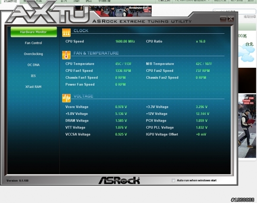Click CPU Temperature reading 45C / 113F

pos(123,64)
